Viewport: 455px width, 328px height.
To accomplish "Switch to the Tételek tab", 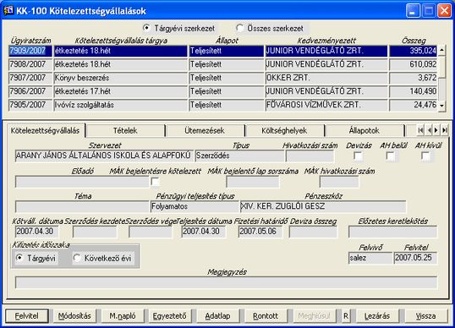I will (125, 131).
